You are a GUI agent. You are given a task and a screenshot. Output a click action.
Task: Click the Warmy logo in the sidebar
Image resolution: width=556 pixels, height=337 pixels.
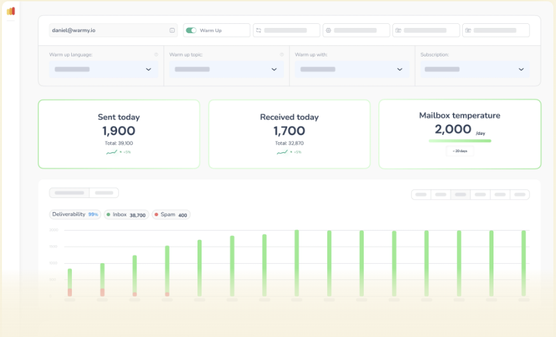(11, 11)
